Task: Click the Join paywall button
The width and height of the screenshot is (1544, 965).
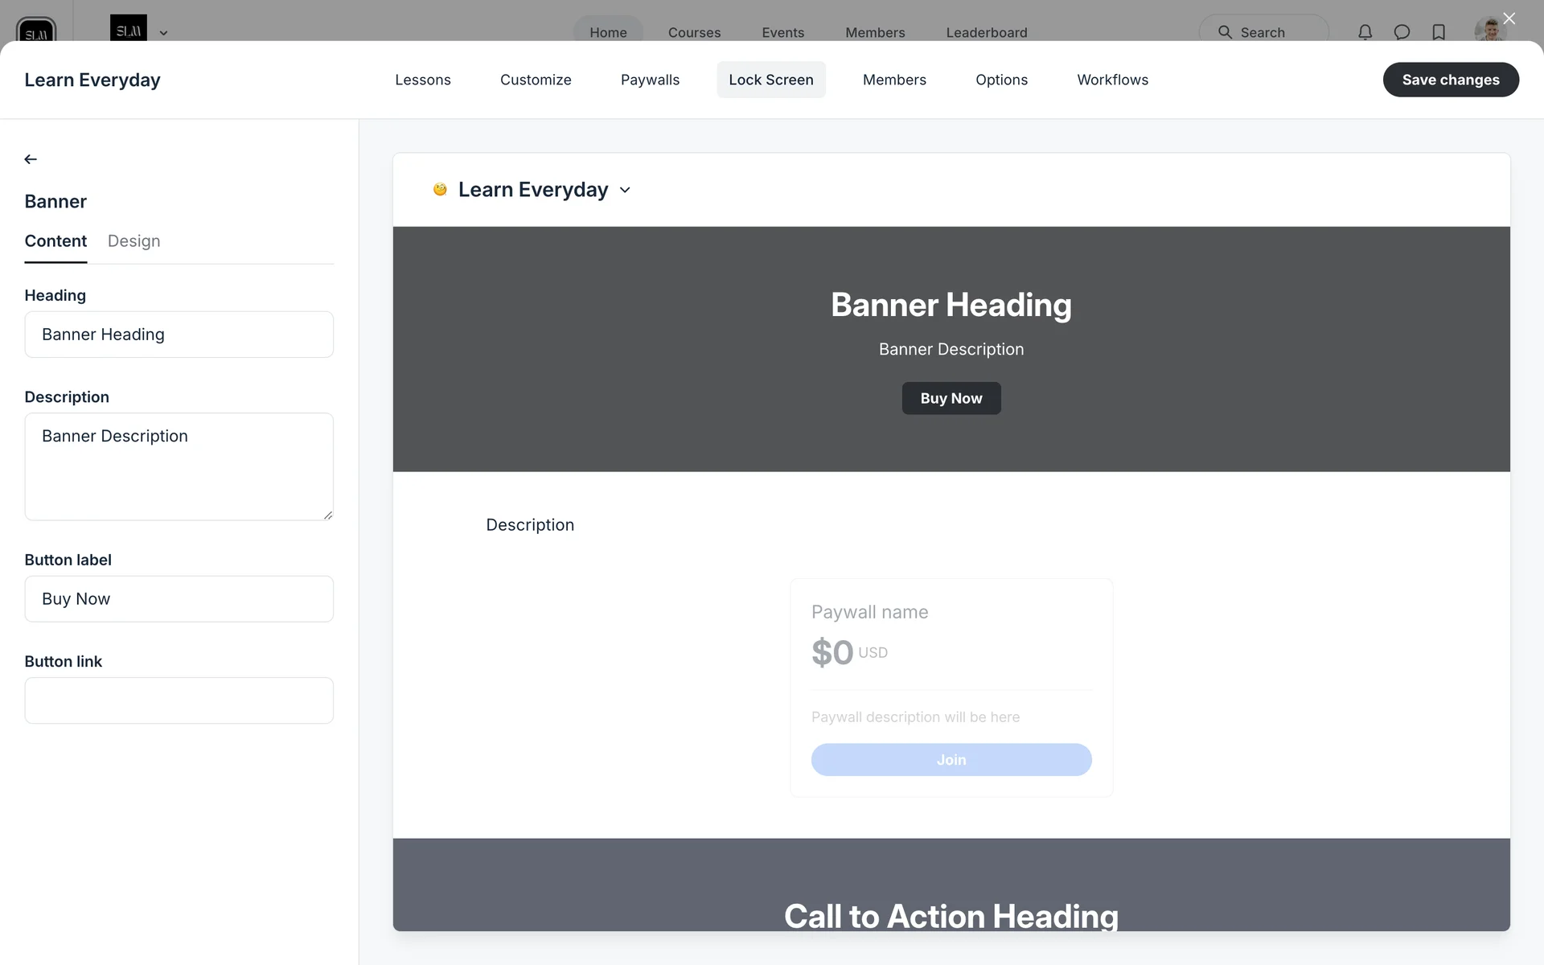Action: pyautogui.click(x=951, y=760)
